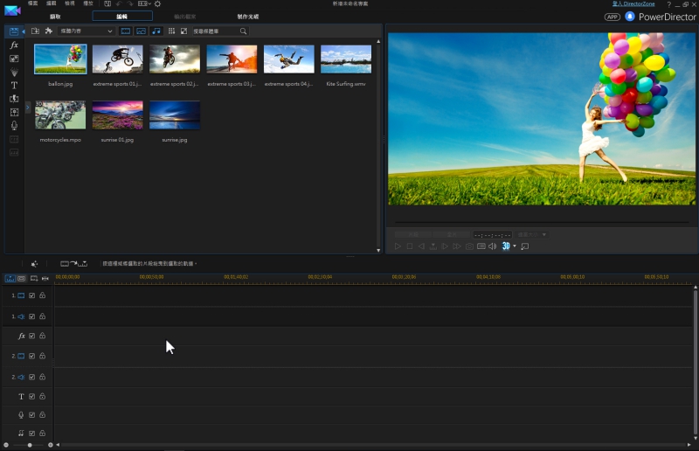Click the preview volume speaker icon
The image size is (699, 451).
coord(492,246)
